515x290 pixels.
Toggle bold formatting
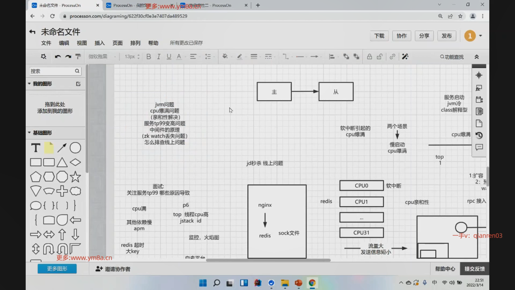tap(149, 57)
